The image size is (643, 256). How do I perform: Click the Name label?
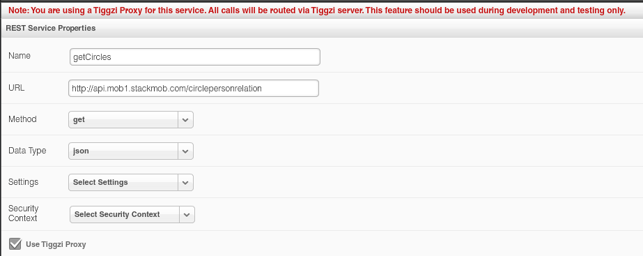click(x=20, y=56)
